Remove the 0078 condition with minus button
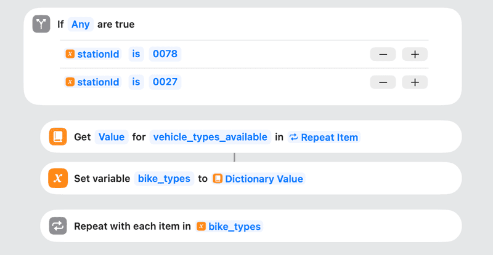Image resolution: width=493 pixels, height=255 pixels. pyautogui.click(x=383, y=54)
